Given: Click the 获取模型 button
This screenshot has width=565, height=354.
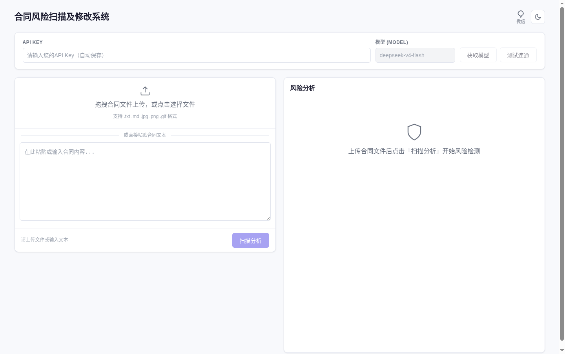Looking at the screenshot, I should (478, 55).
